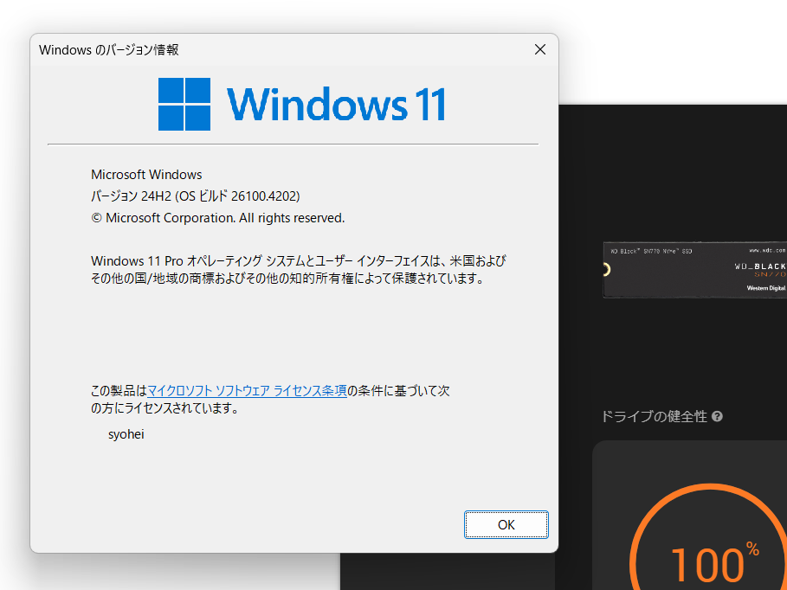The image size is (787, 590).
Task: Click the orange percent symbol on gauge
Action: 752,548
